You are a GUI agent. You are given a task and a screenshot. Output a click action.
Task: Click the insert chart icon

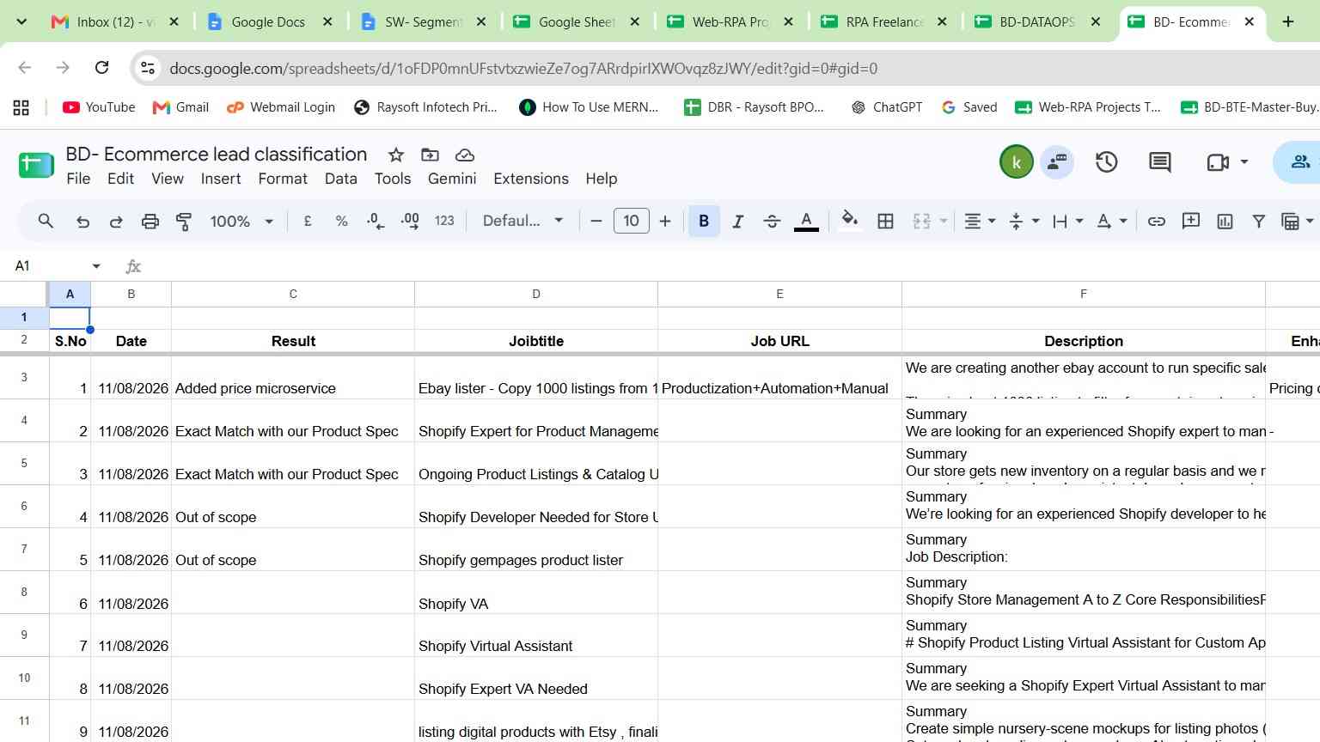click(x=1225, y=222)
